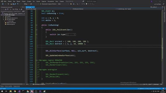Pin the Source.cpp tab
The image size is (166, 93).
32,7
